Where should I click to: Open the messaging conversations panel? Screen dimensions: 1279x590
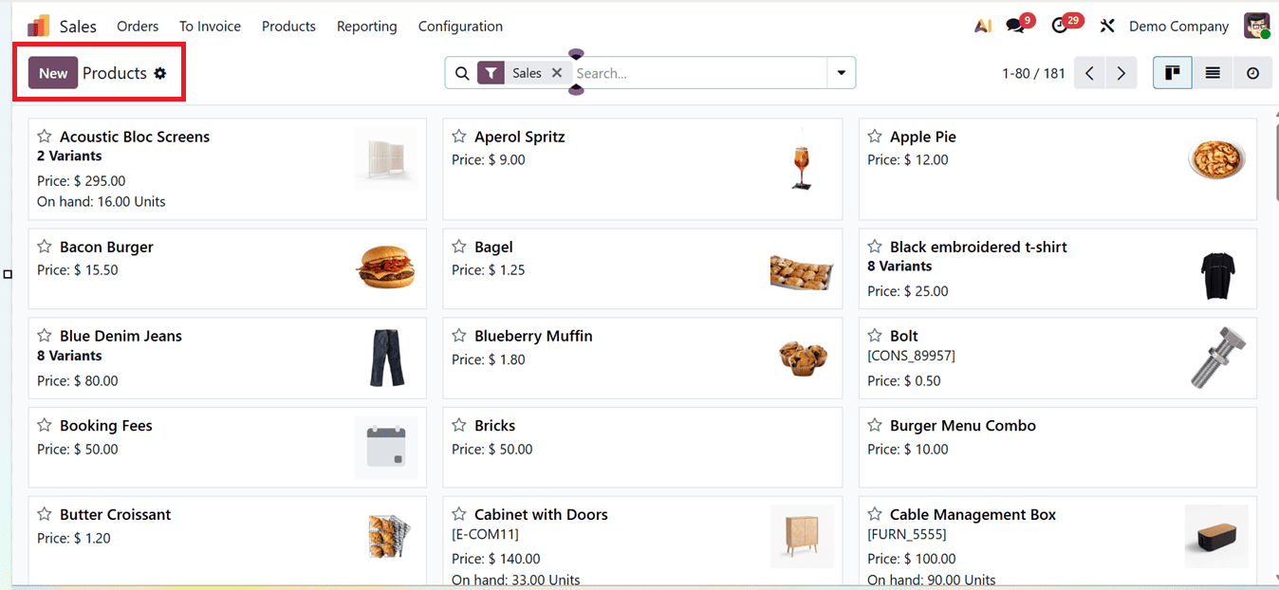click(1013, 26)
